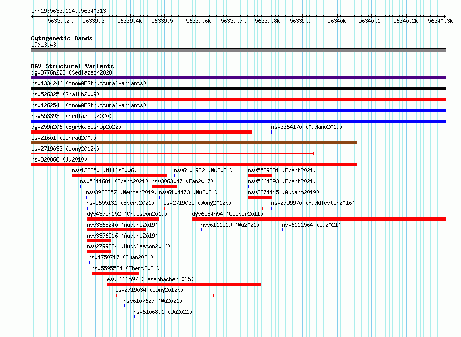Open the dgv259n206 (ByrskaBishop2022) variant

pyautogui.click(x=141, y=132)
